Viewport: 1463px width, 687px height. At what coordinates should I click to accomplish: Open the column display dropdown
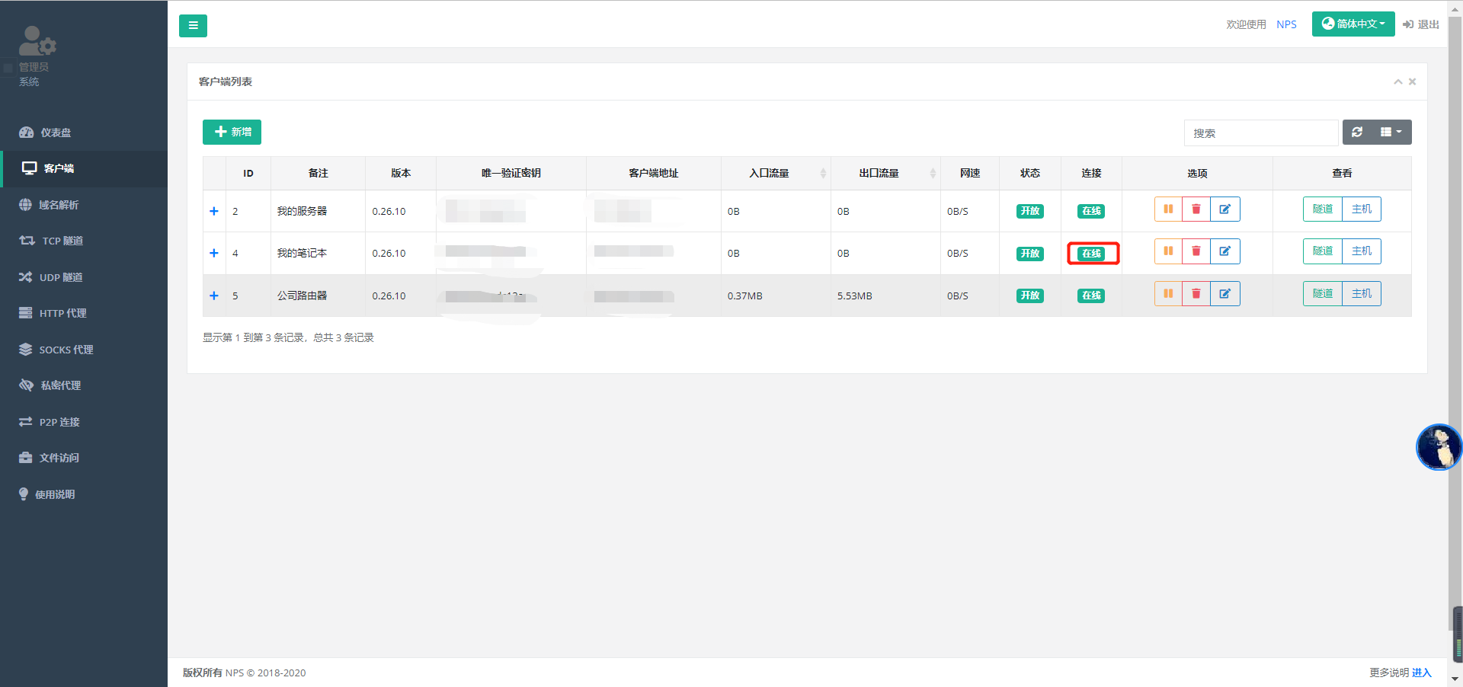coord(1391,133)
